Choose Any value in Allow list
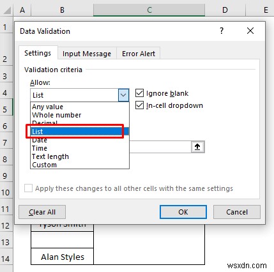Screen dimensions: 274x272 pos(80,107)
